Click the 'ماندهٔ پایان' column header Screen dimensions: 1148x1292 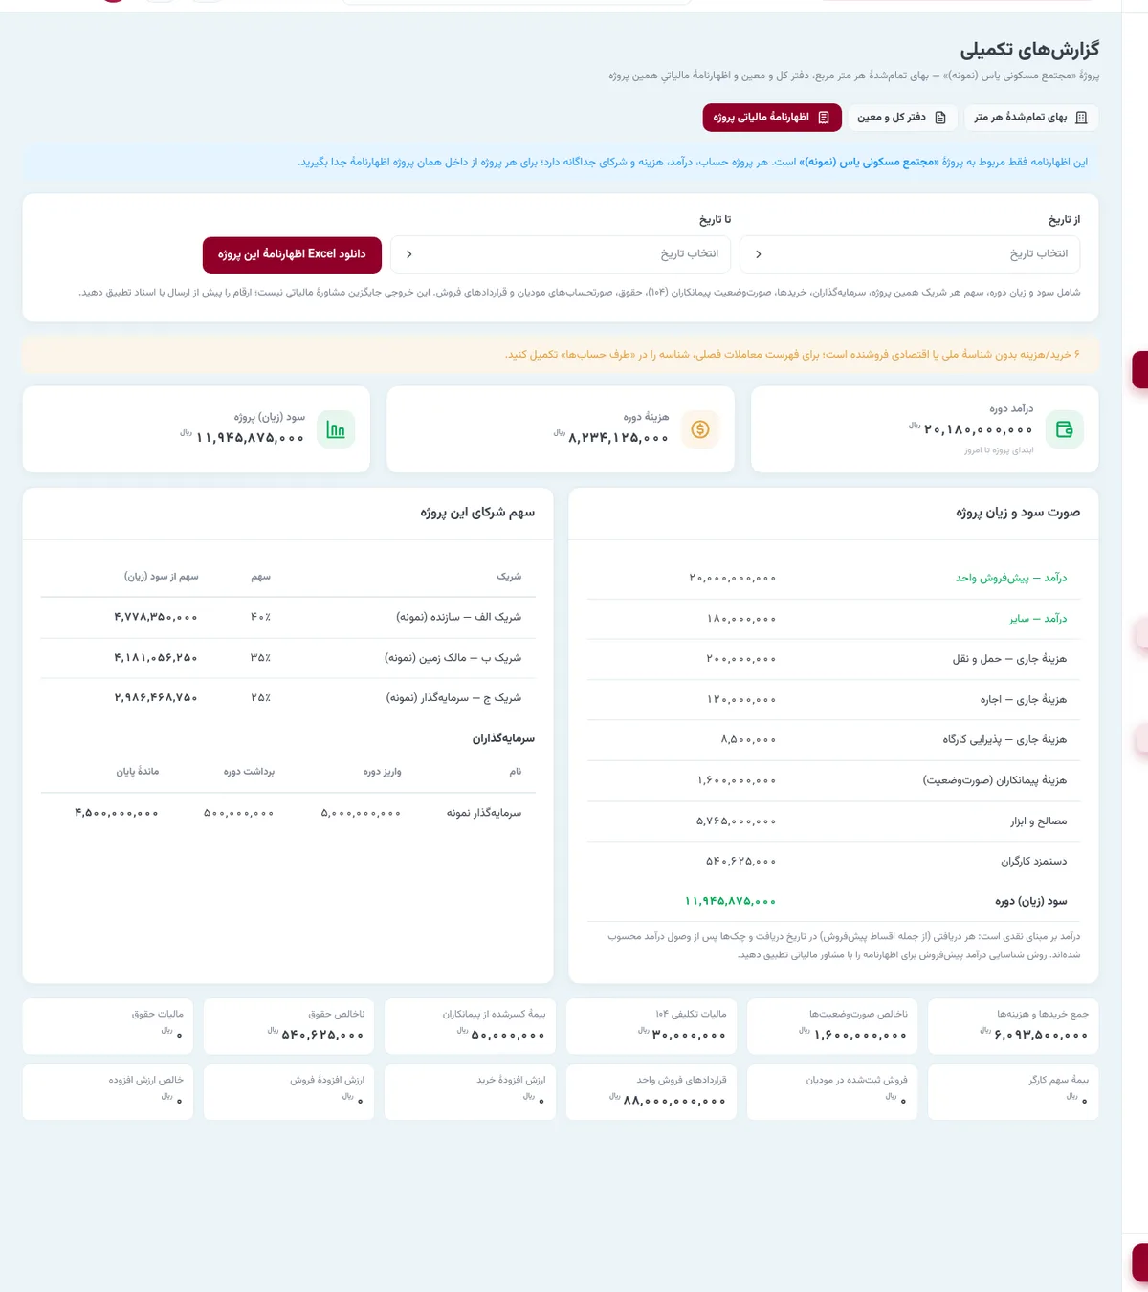(138, 772)
